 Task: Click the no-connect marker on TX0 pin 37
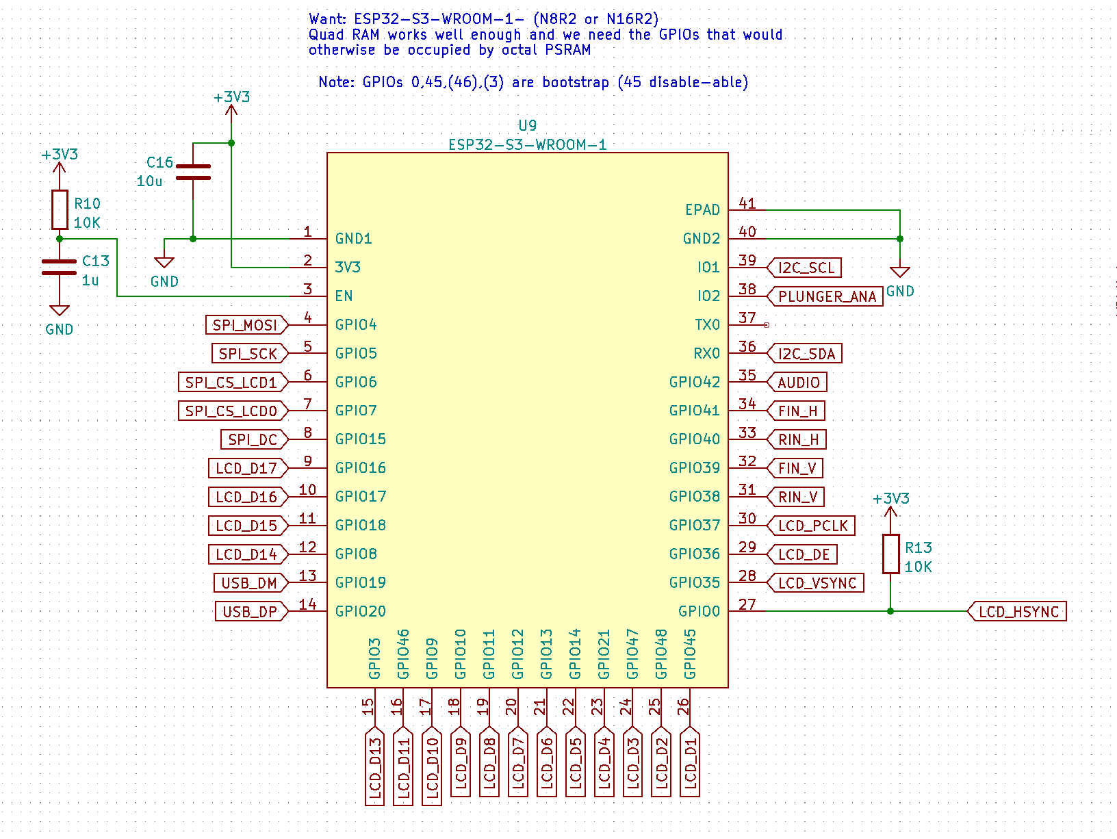[766, 325]
